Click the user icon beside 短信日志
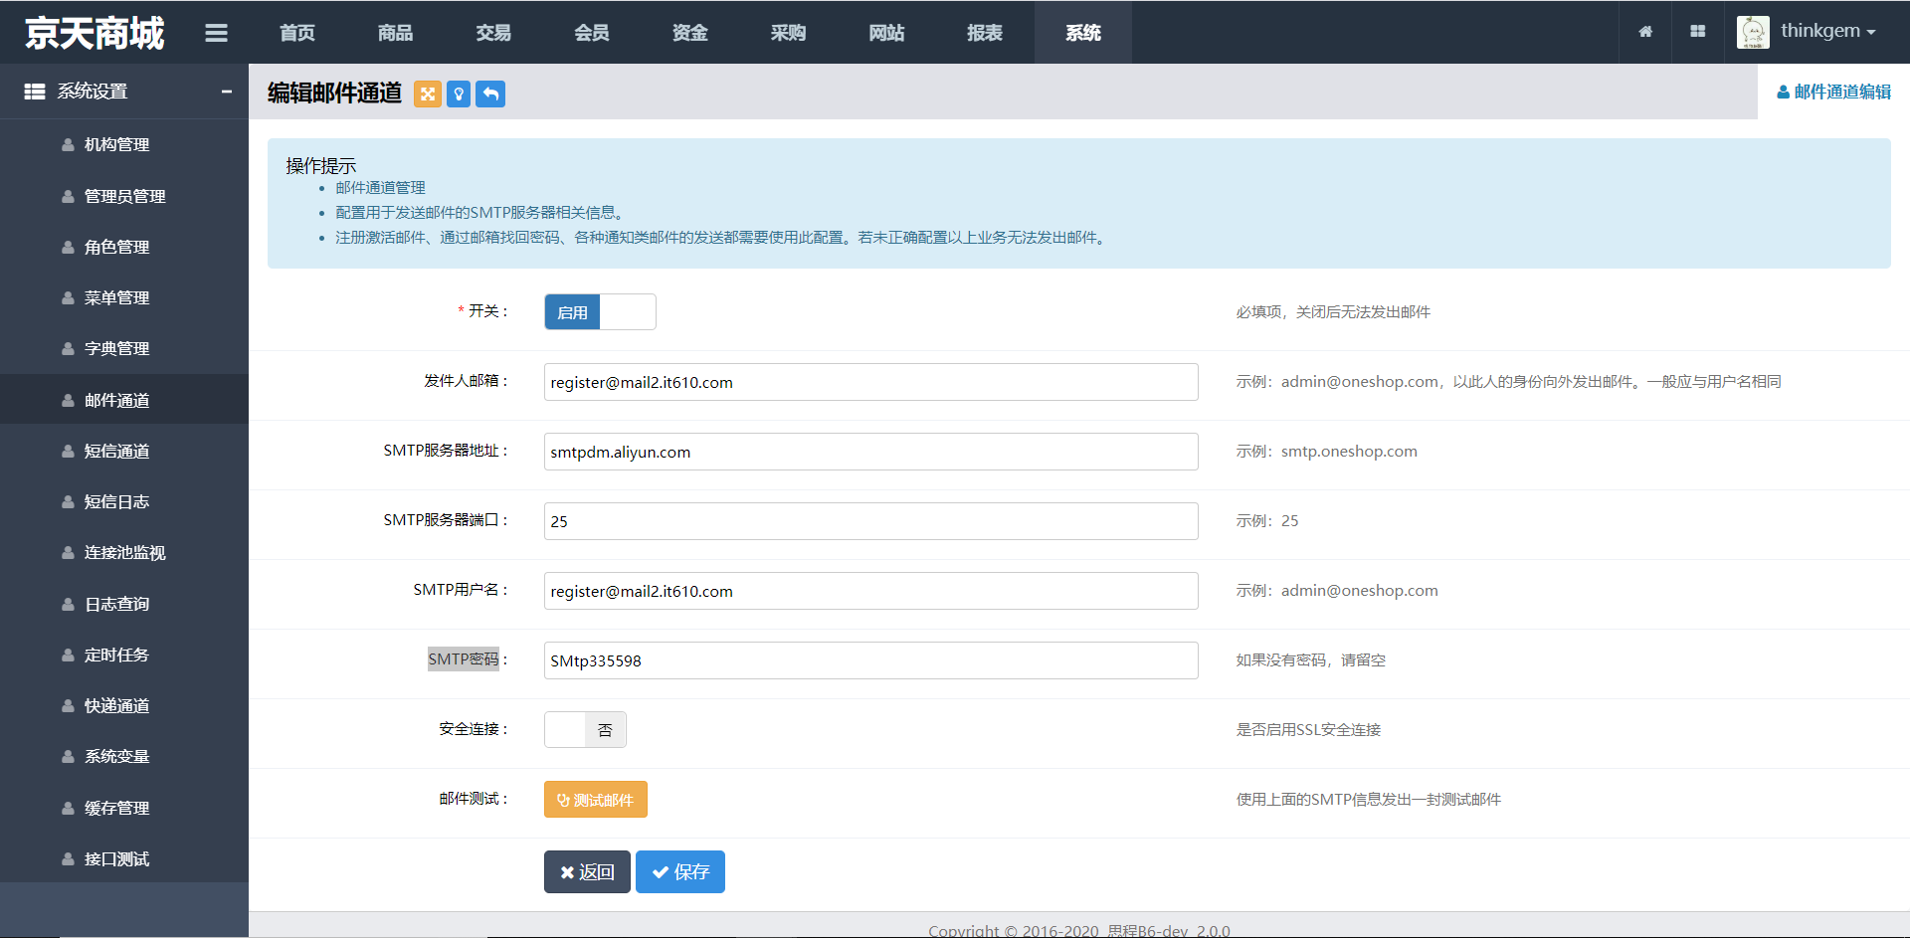 point(68,502)
